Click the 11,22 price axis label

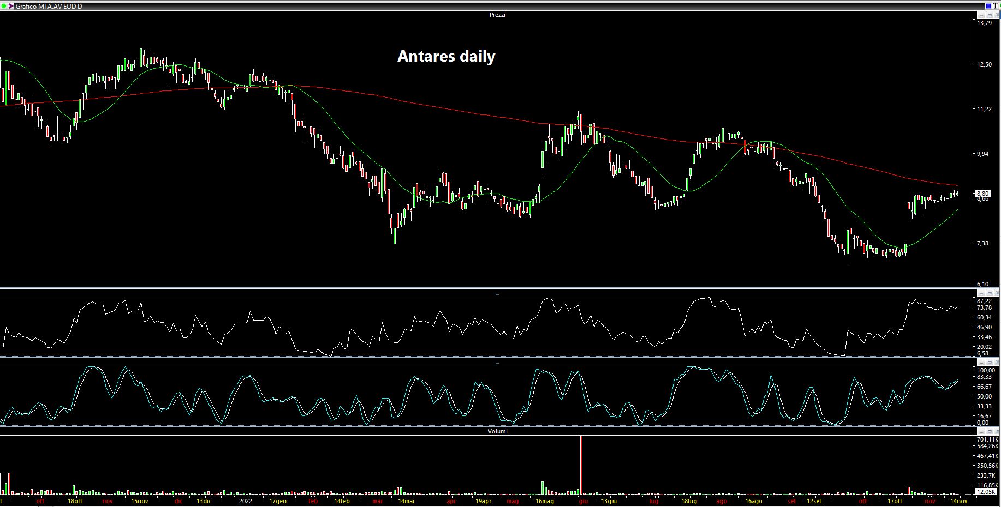coord(985,109)
